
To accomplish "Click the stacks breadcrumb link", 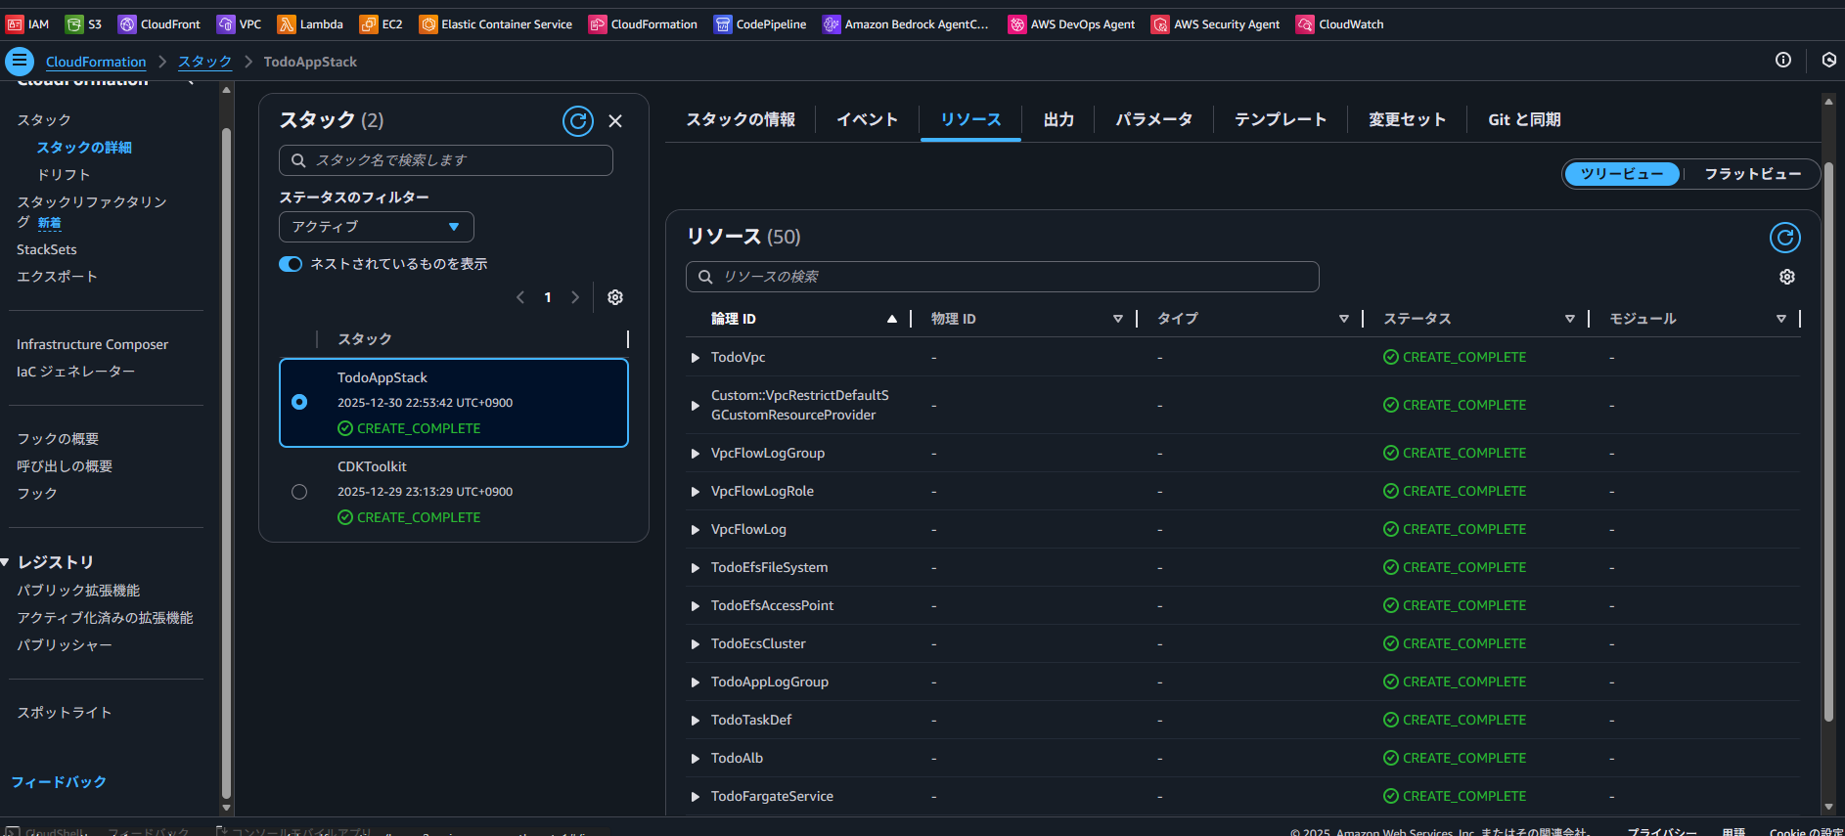I will coord(204,62).
